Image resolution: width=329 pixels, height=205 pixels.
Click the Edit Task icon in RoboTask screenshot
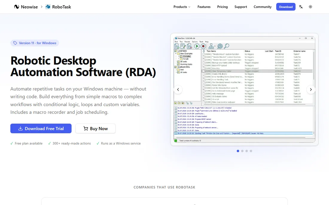[183, 46]
